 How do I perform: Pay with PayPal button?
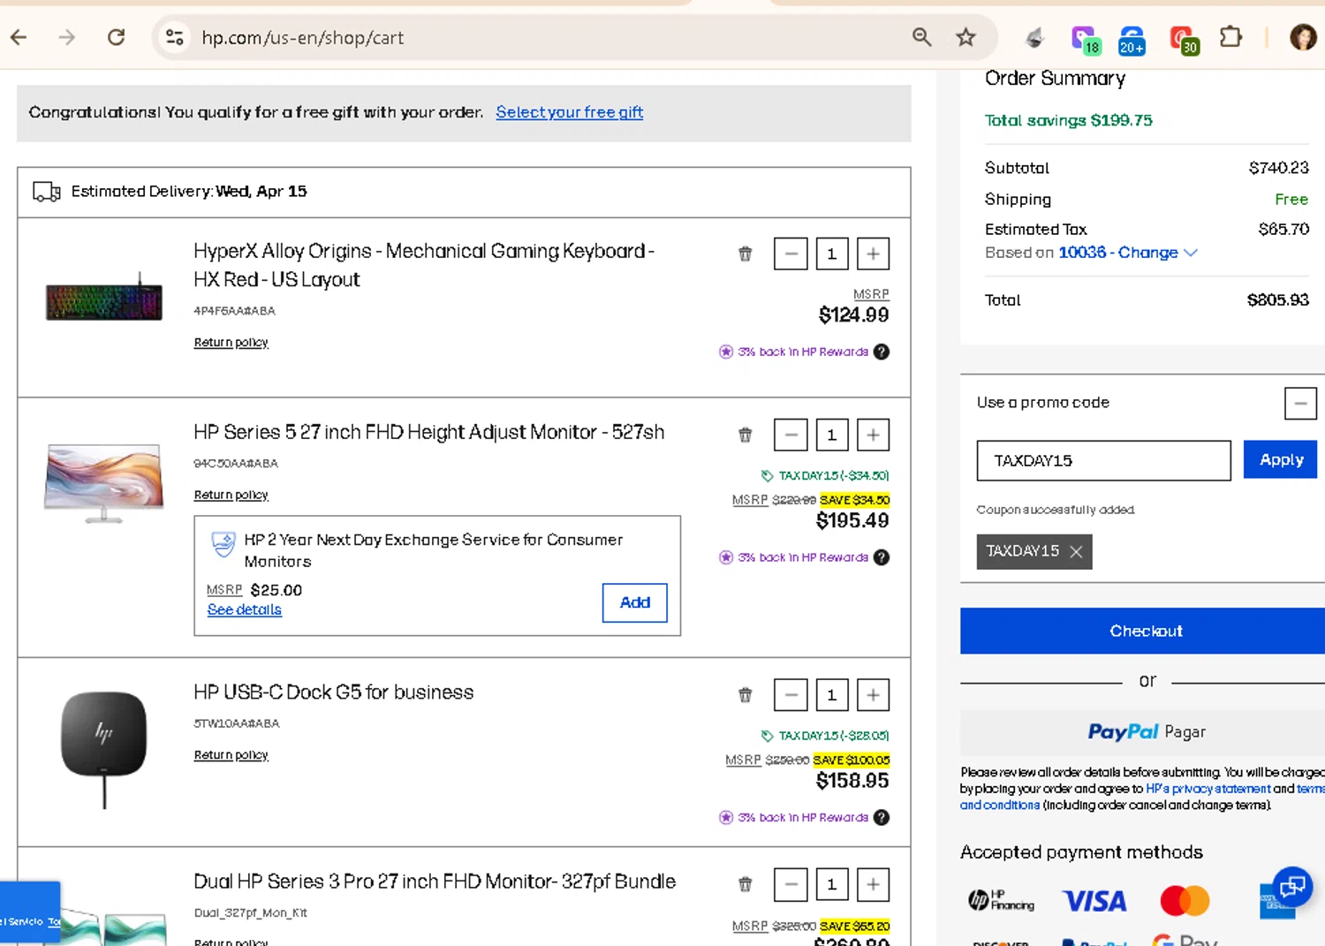coord(1145,732)
